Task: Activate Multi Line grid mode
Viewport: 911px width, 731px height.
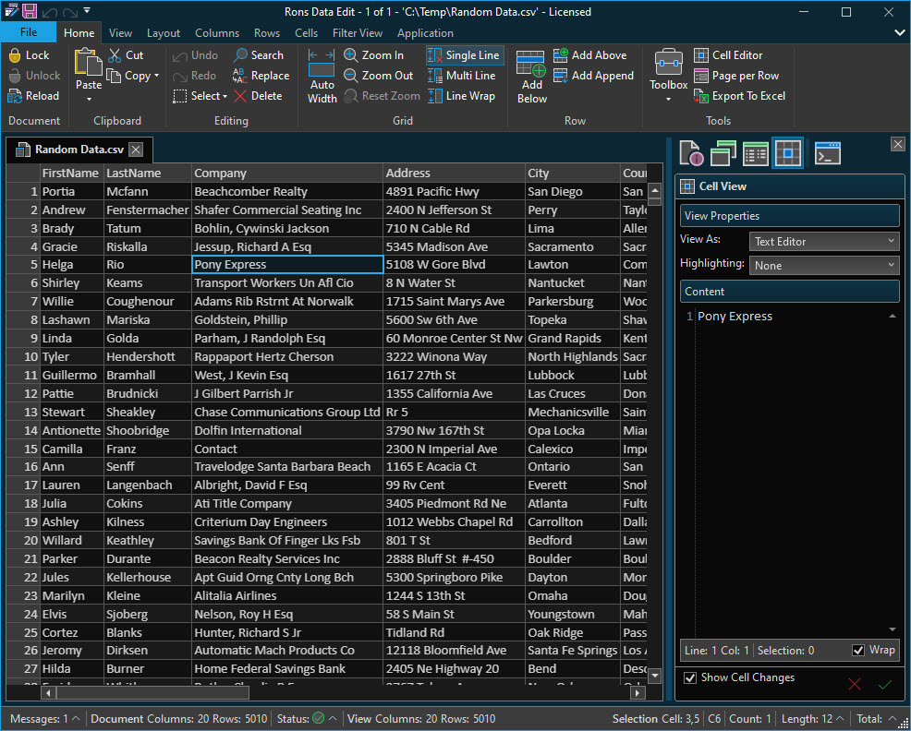Action: pos(473,76)
